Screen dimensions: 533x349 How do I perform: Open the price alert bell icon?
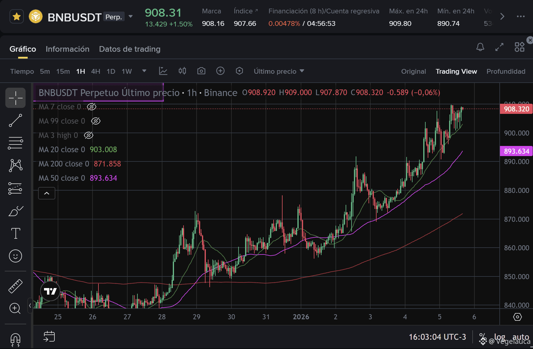480,47
